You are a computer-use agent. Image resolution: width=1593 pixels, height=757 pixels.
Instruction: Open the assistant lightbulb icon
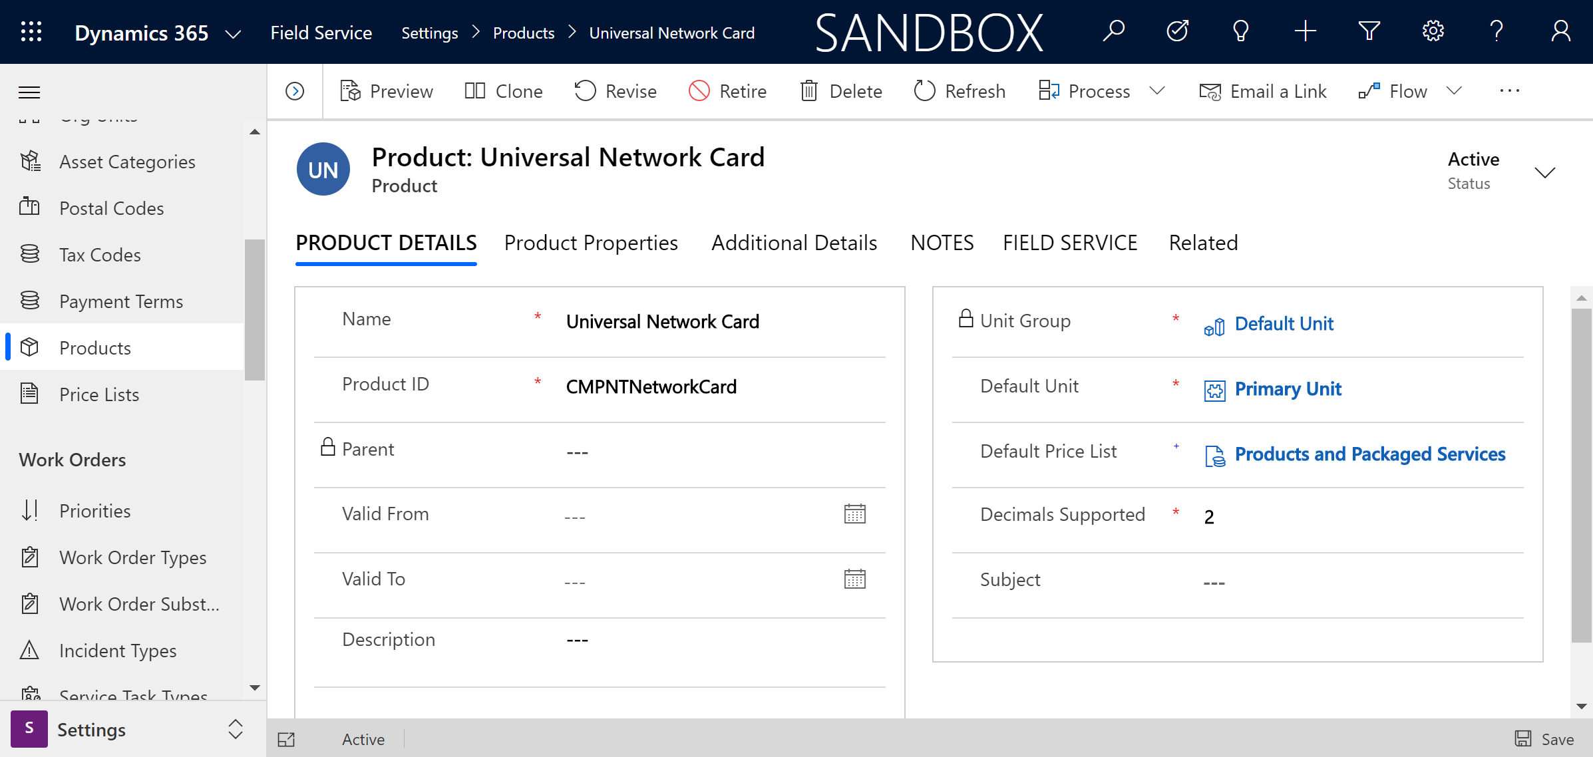[x=1240, y=31]
